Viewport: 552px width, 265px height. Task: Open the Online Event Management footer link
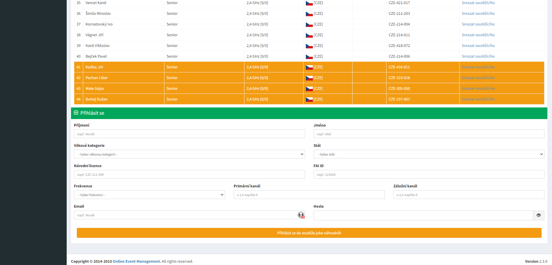click(136, 261)
